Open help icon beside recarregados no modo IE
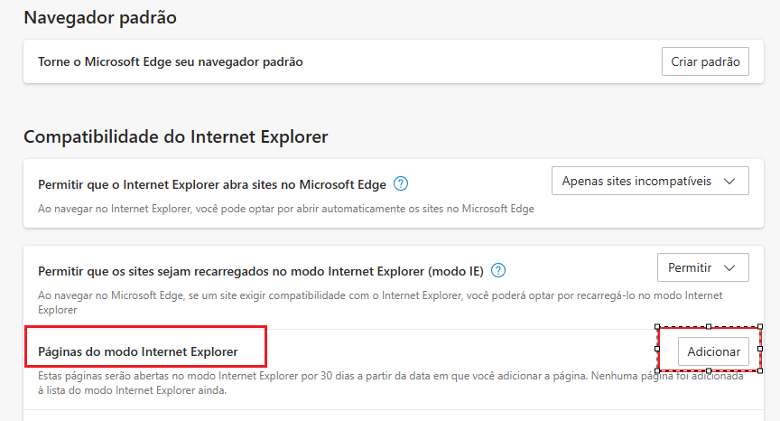Viewport: 780px width, 421px height. click(498, 271)
